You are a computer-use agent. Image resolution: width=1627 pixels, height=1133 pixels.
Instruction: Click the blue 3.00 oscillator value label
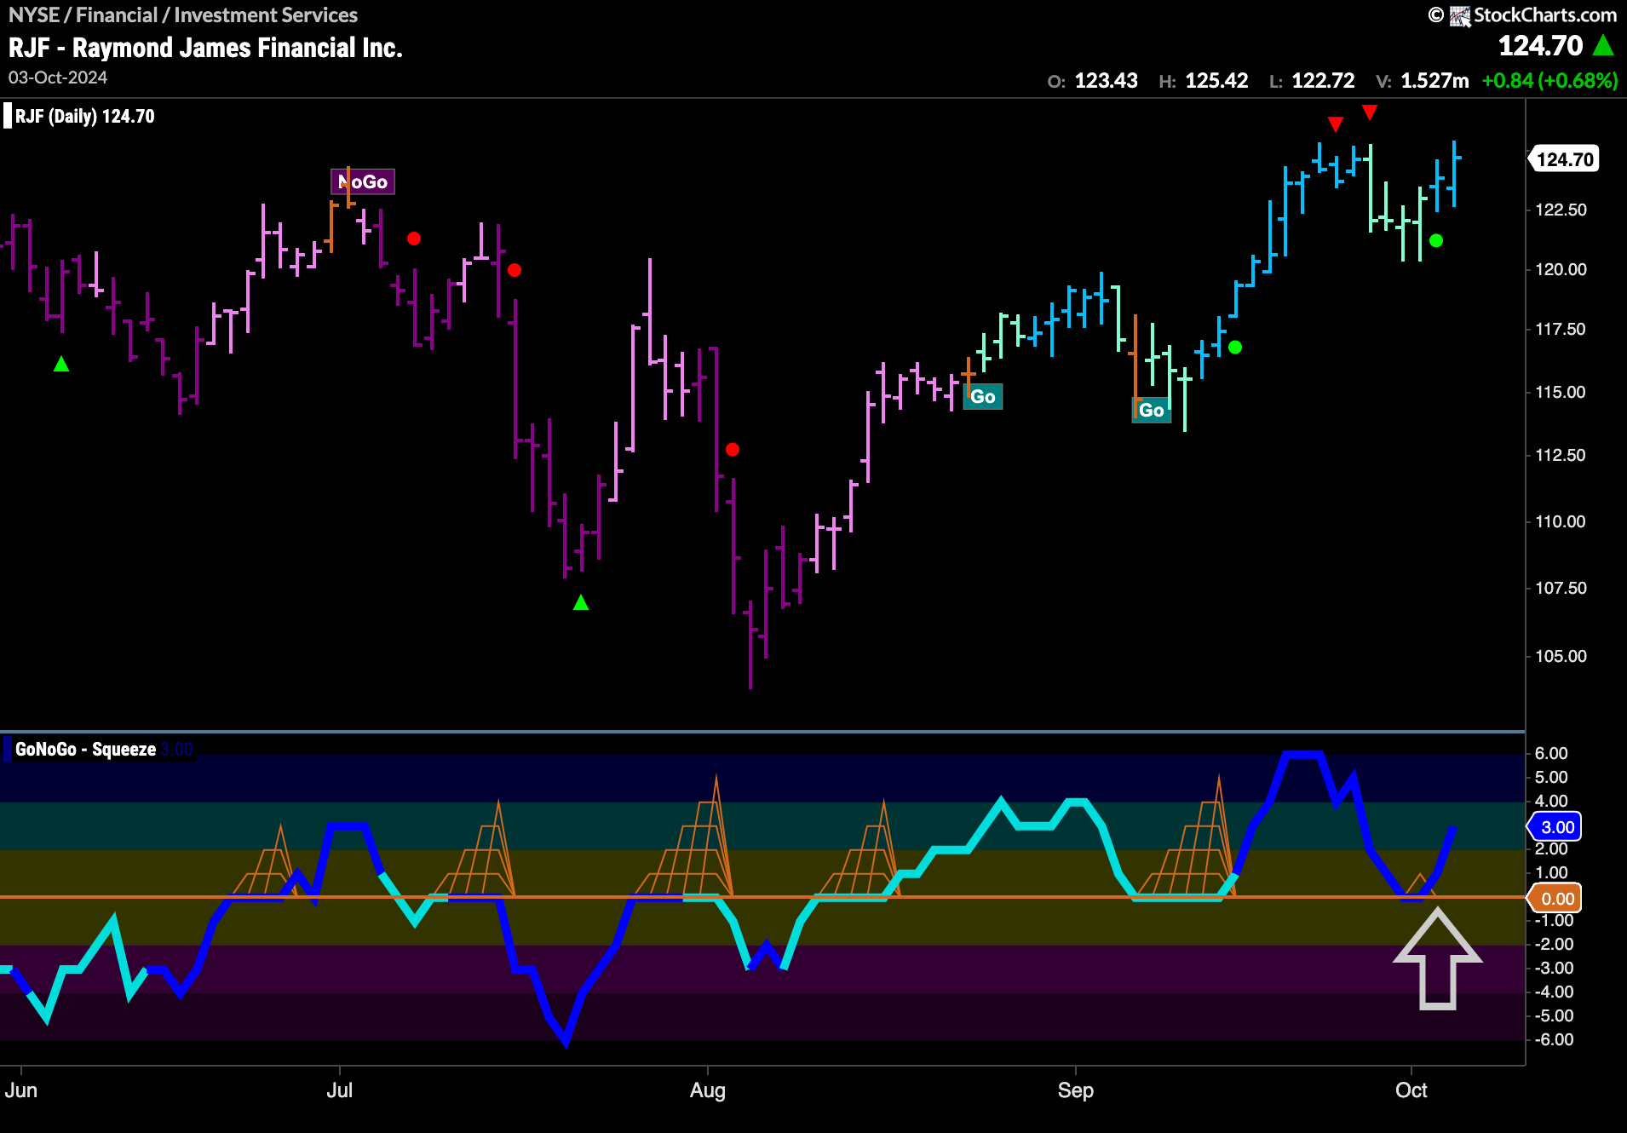(x=1555, y=826)
